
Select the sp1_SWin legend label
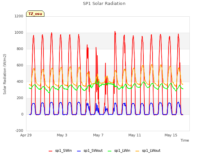pos(63,150)
